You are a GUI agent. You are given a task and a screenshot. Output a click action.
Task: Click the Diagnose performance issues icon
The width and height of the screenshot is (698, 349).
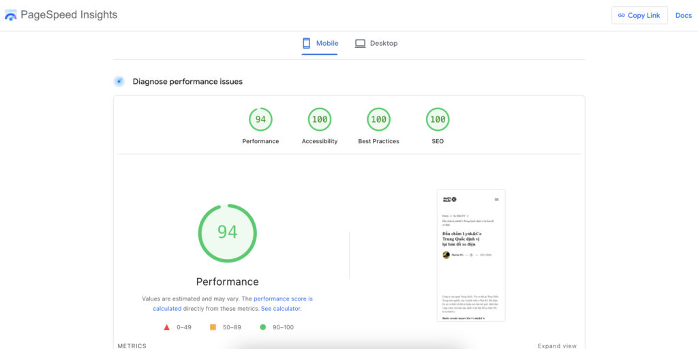119,82
